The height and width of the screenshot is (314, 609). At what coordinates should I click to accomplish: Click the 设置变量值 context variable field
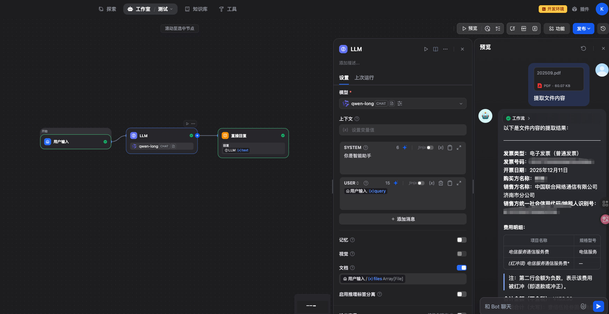(x=403, y=130)
